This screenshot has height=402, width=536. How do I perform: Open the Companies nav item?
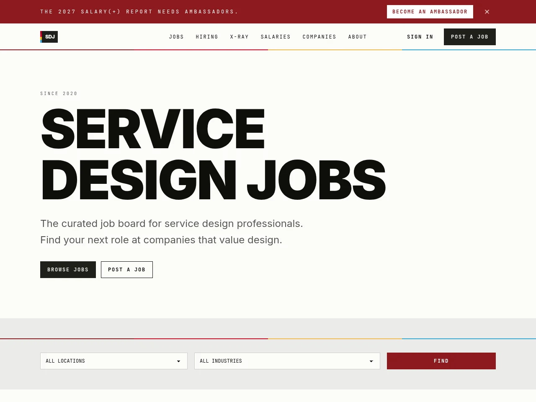[x=320, y=37]
